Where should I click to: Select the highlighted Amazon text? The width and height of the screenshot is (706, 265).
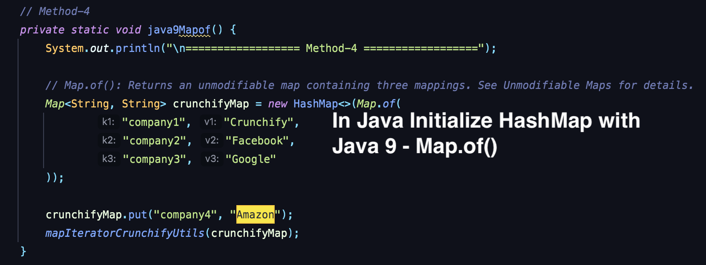tap(255, 215)
